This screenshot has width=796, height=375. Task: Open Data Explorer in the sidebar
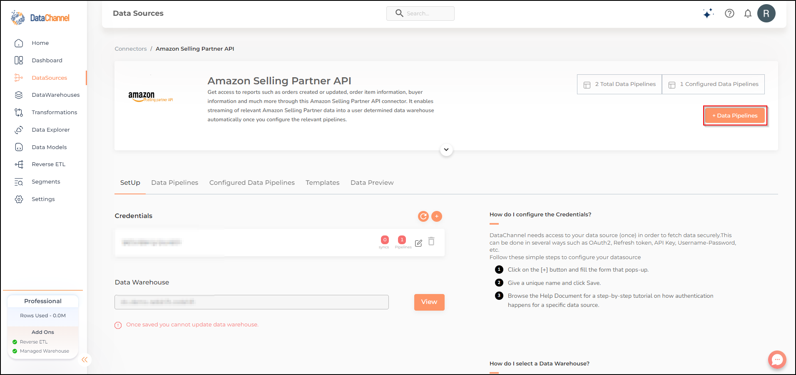coord(51,130)
